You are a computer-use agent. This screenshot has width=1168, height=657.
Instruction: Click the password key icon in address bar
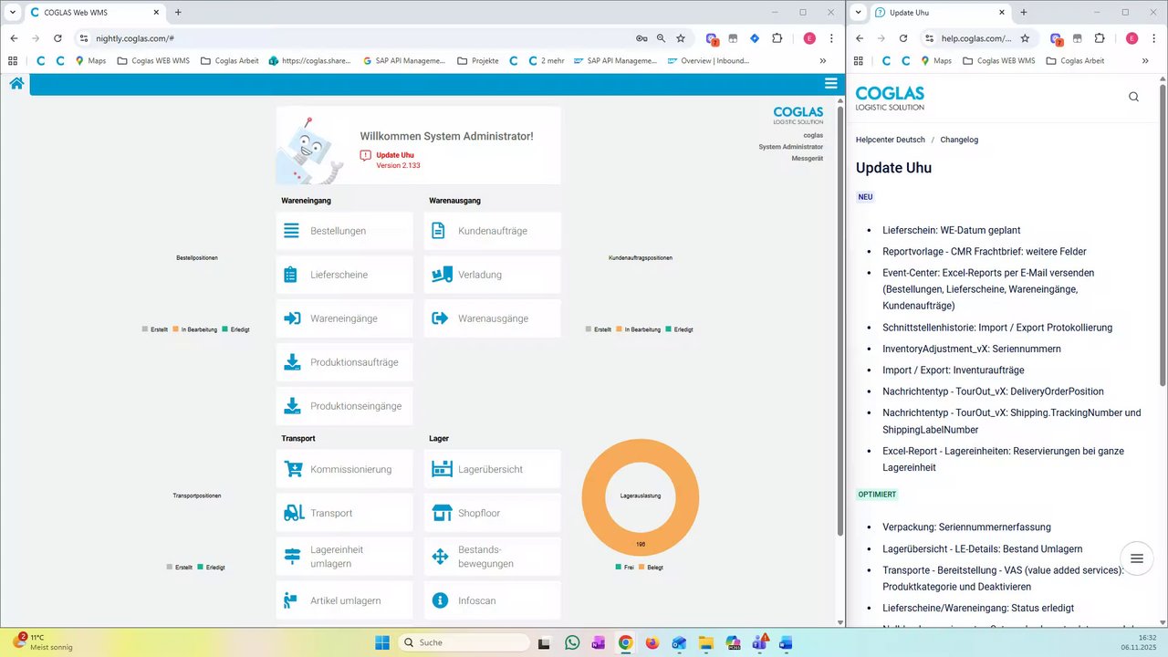[x=641, y=38]
